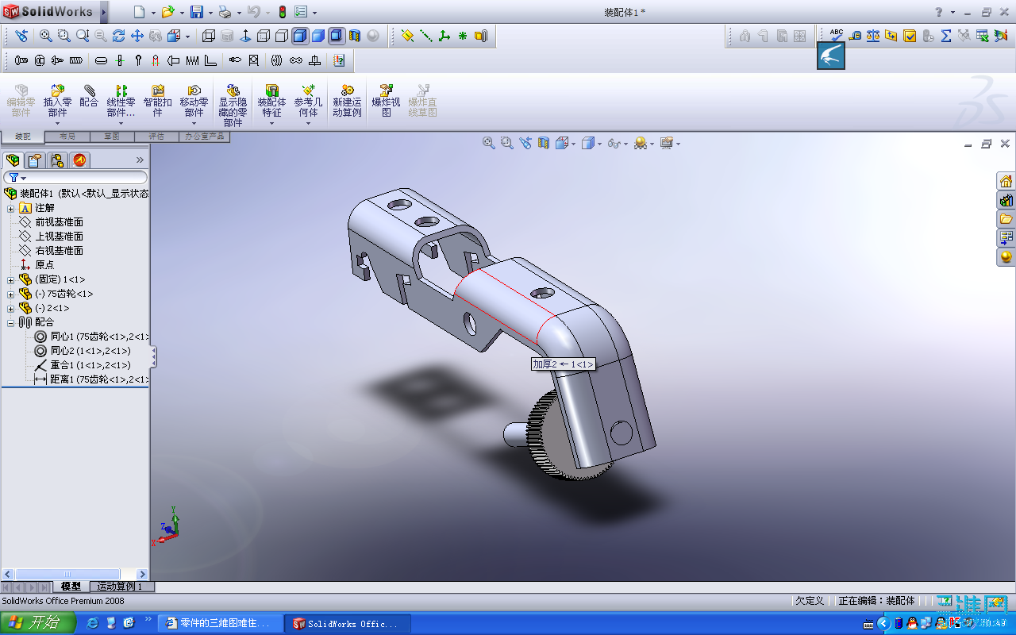Select the Rotate View tool
Viewport: 1016px width, 635px height.
point(119,36)
